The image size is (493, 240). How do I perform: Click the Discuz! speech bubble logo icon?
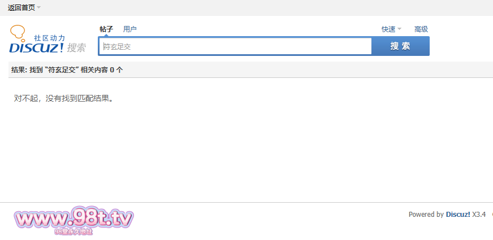[18, 32]
